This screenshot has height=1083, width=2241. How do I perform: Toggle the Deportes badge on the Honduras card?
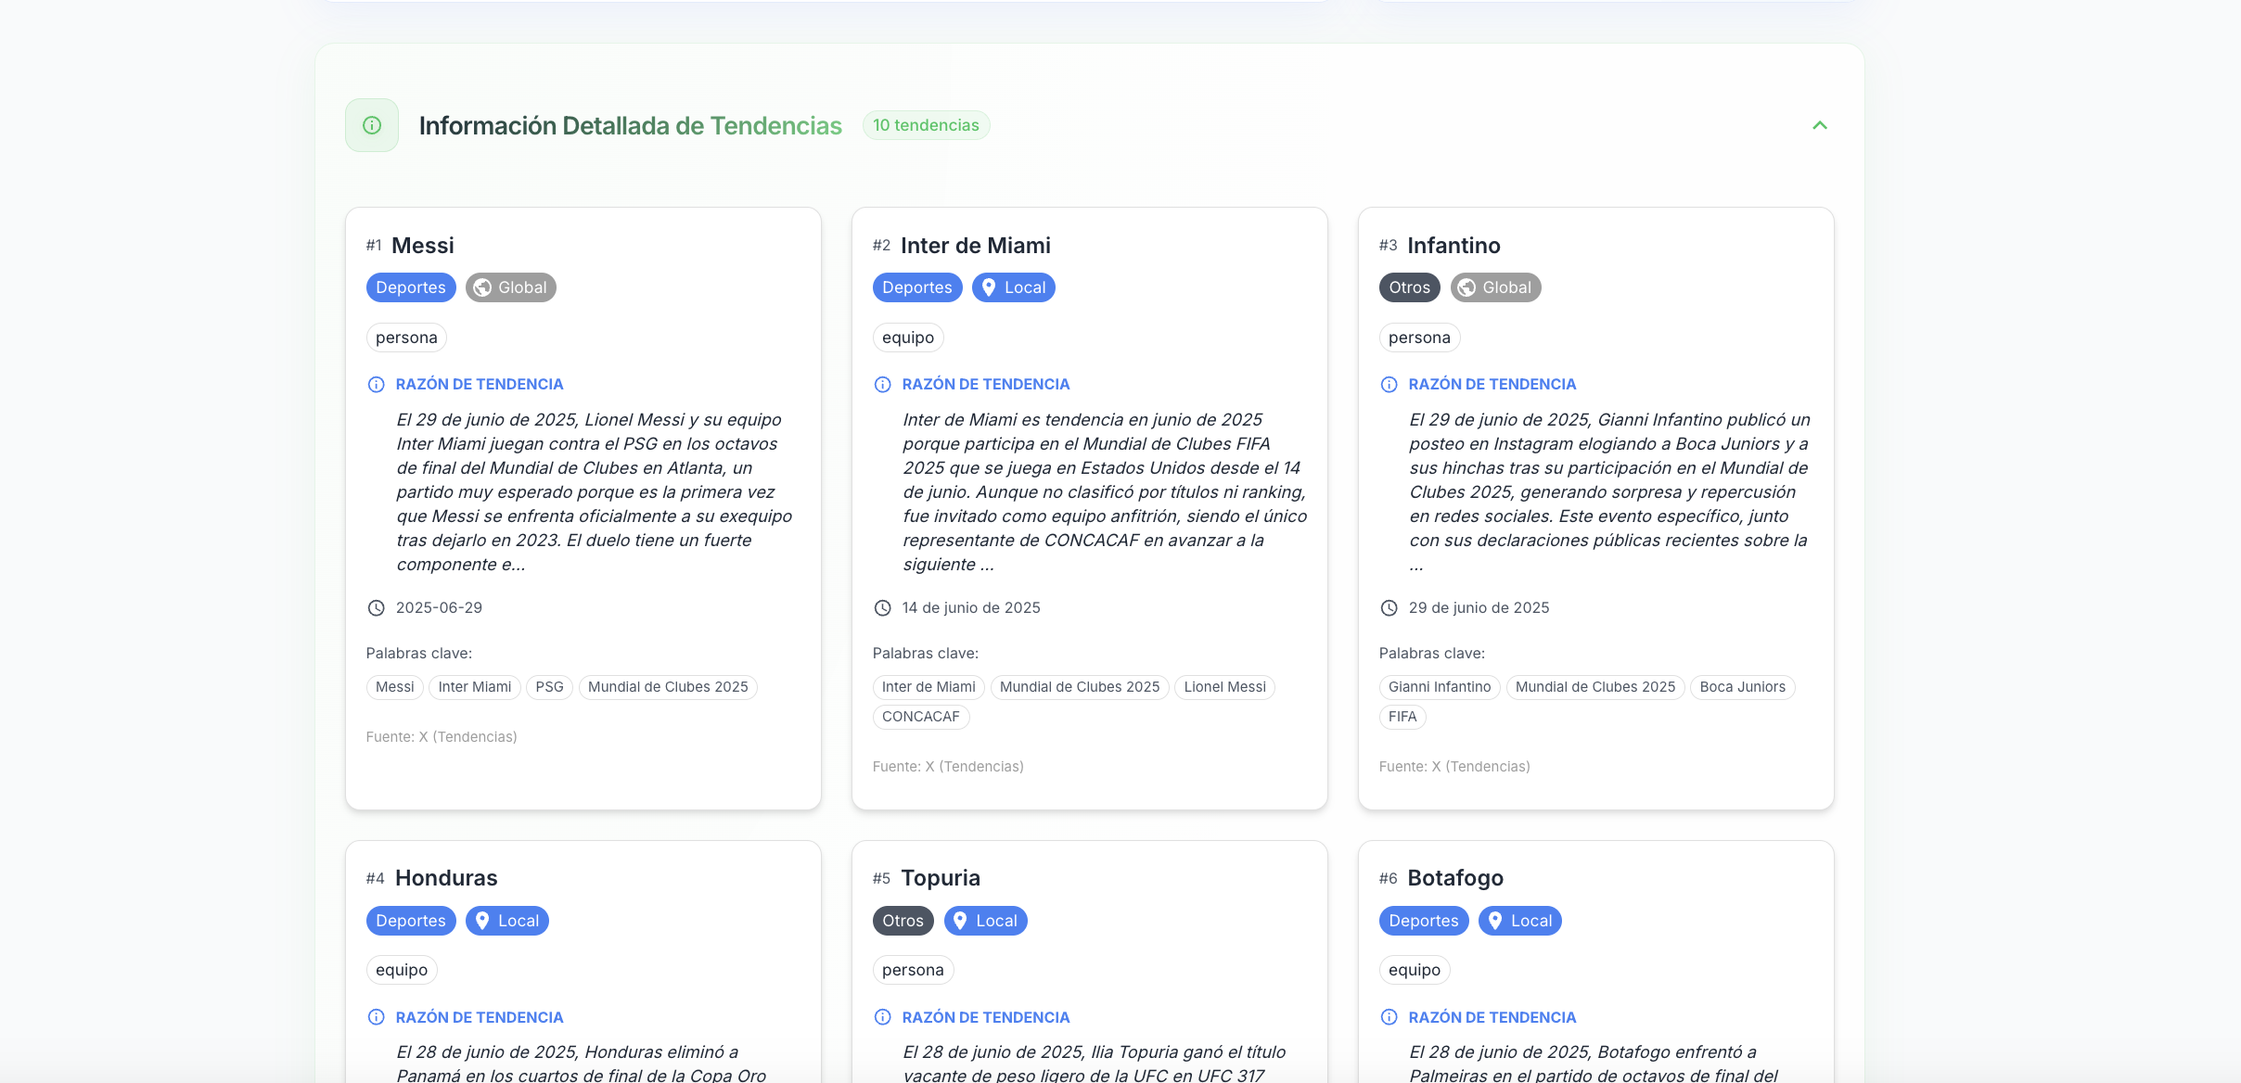tap(411, 920)
